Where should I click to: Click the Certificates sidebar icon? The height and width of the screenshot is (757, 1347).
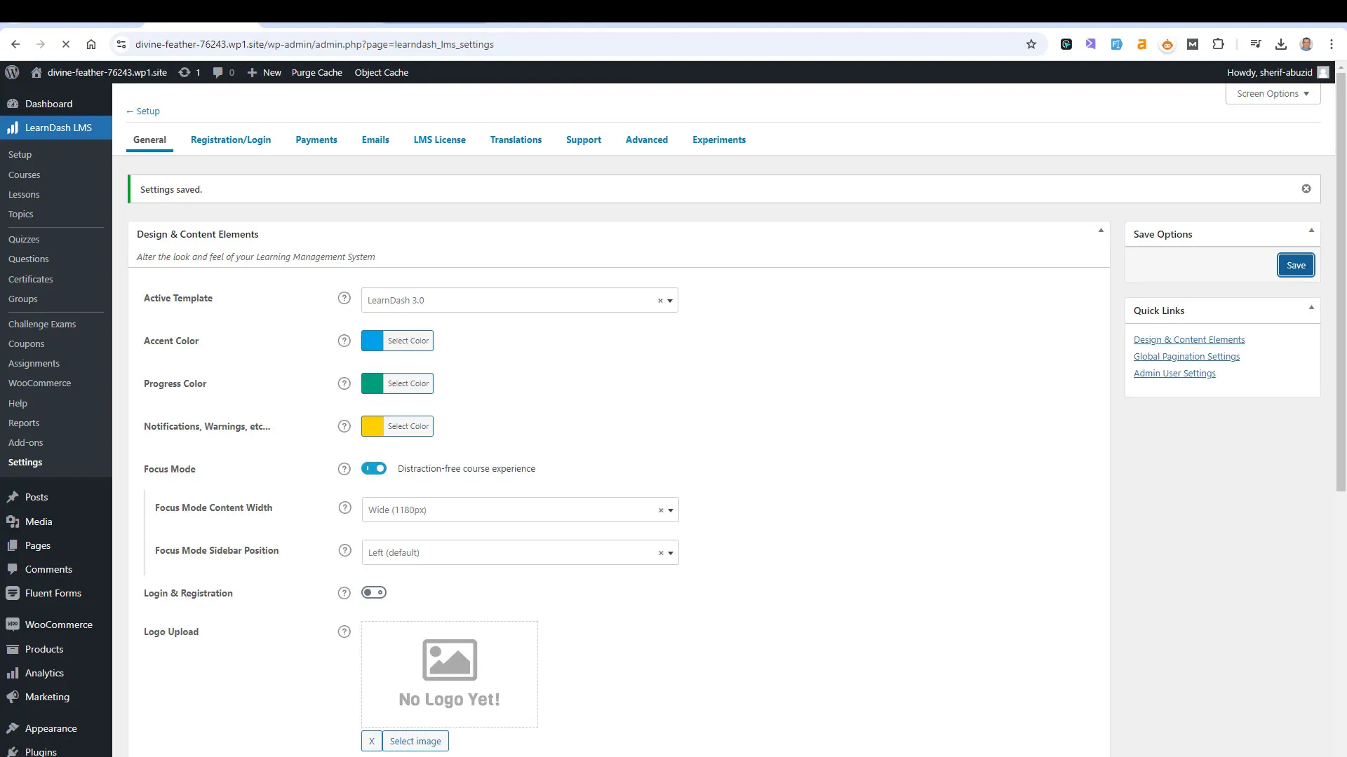(x=31, y=278)
